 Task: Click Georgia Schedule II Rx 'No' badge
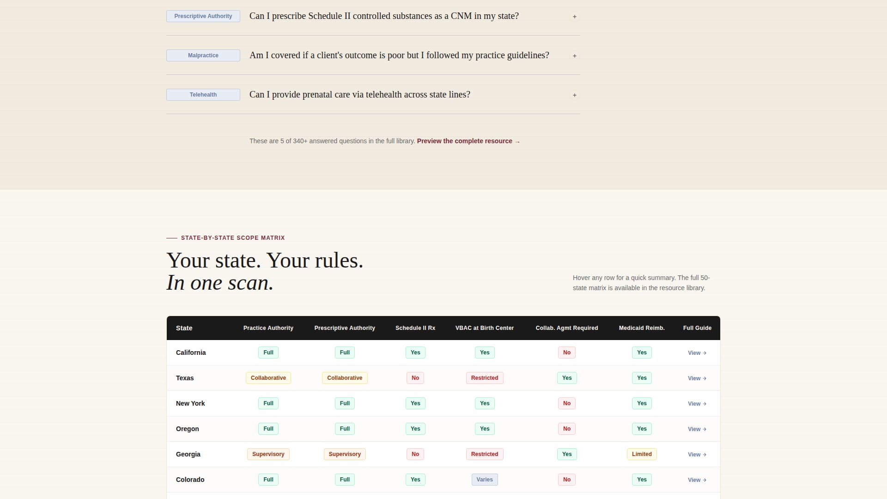(x=415, y=454)
